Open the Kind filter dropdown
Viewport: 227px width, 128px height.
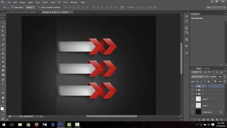coord(196,72)
